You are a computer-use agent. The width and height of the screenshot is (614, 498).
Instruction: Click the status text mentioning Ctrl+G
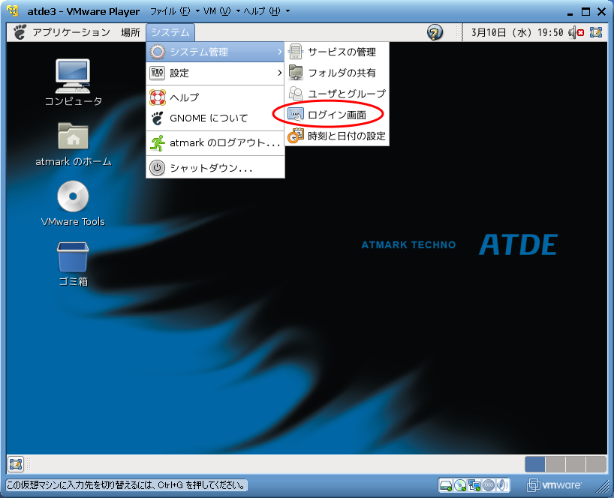126,485
